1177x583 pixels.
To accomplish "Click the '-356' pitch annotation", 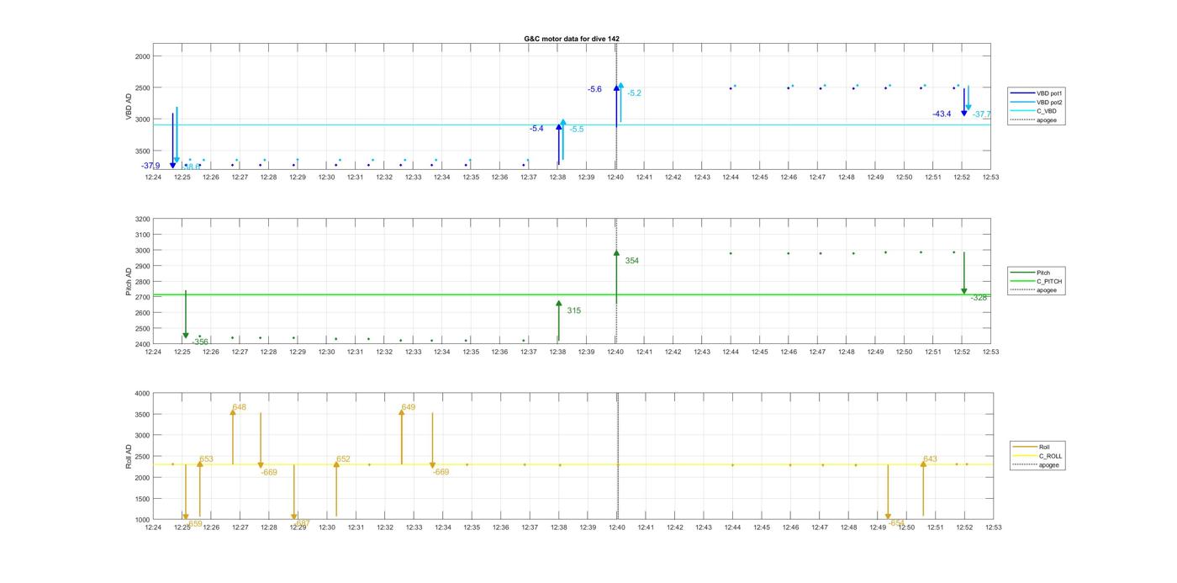I will 200,342.
